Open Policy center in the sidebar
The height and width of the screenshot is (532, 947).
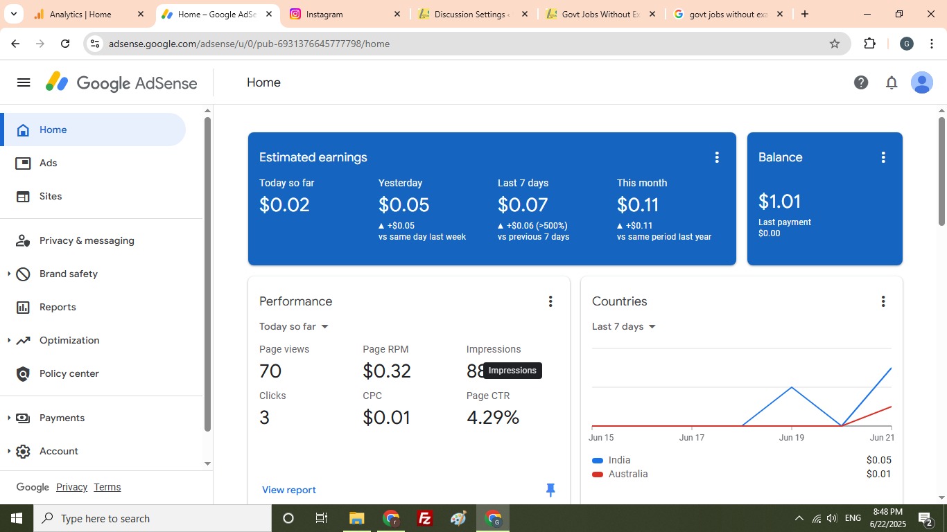click(x=93, y=373)
